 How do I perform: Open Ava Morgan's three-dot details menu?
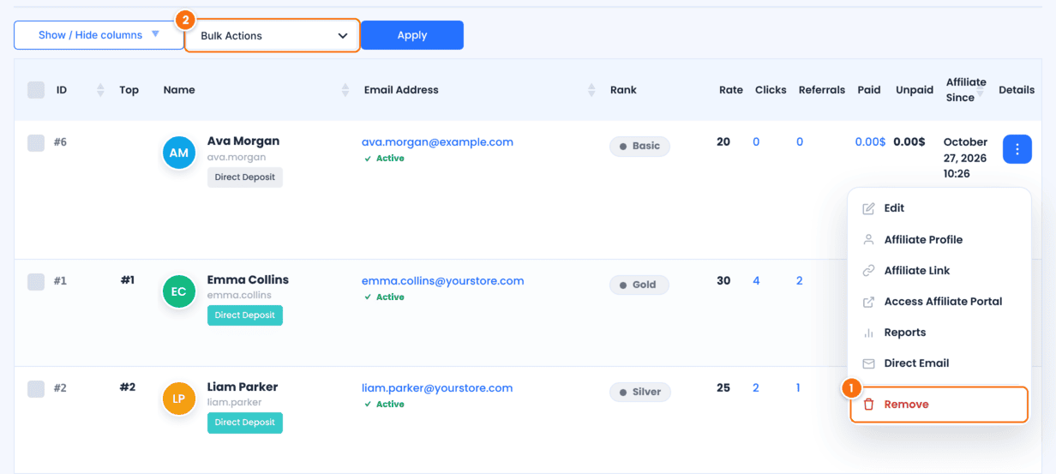coord(1017,149)
